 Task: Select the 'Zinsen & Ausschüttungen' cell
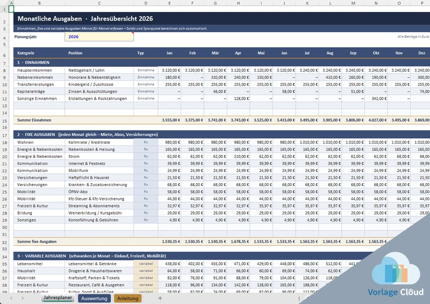click(99, 92)
